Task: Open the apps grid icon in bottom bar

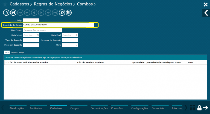Action: click(x=192, y=108)
